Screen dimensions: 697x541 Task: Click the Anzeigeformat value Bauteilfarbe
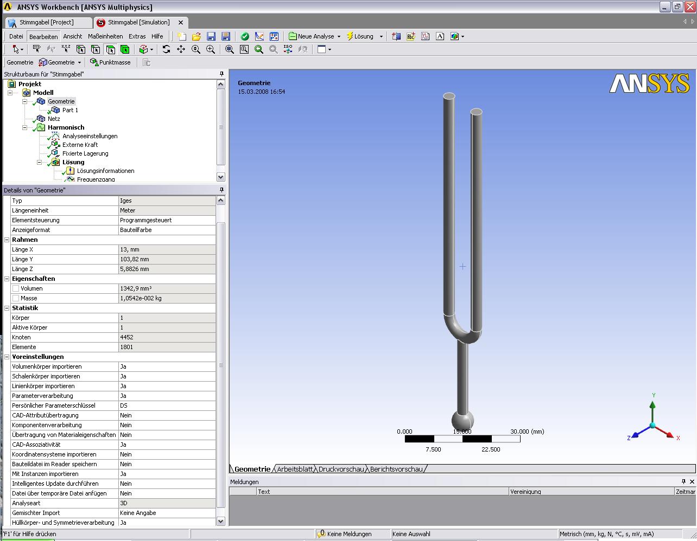[x=167, y=230]
